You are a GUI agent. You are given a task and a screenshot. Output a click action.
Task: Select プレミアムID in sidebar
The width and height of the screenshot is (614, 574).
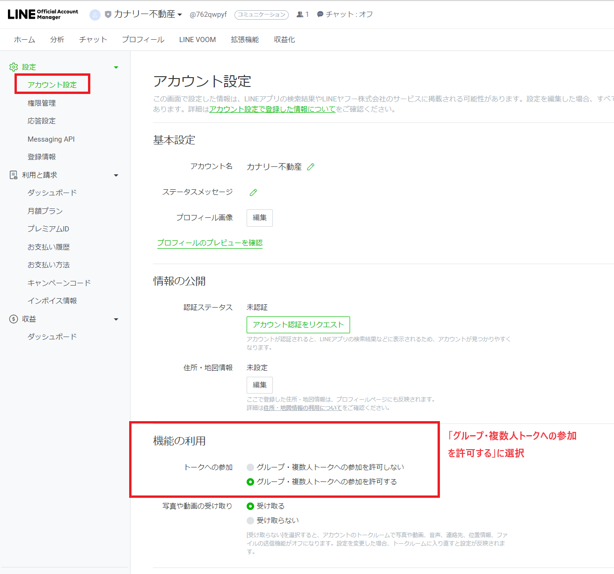48,229
